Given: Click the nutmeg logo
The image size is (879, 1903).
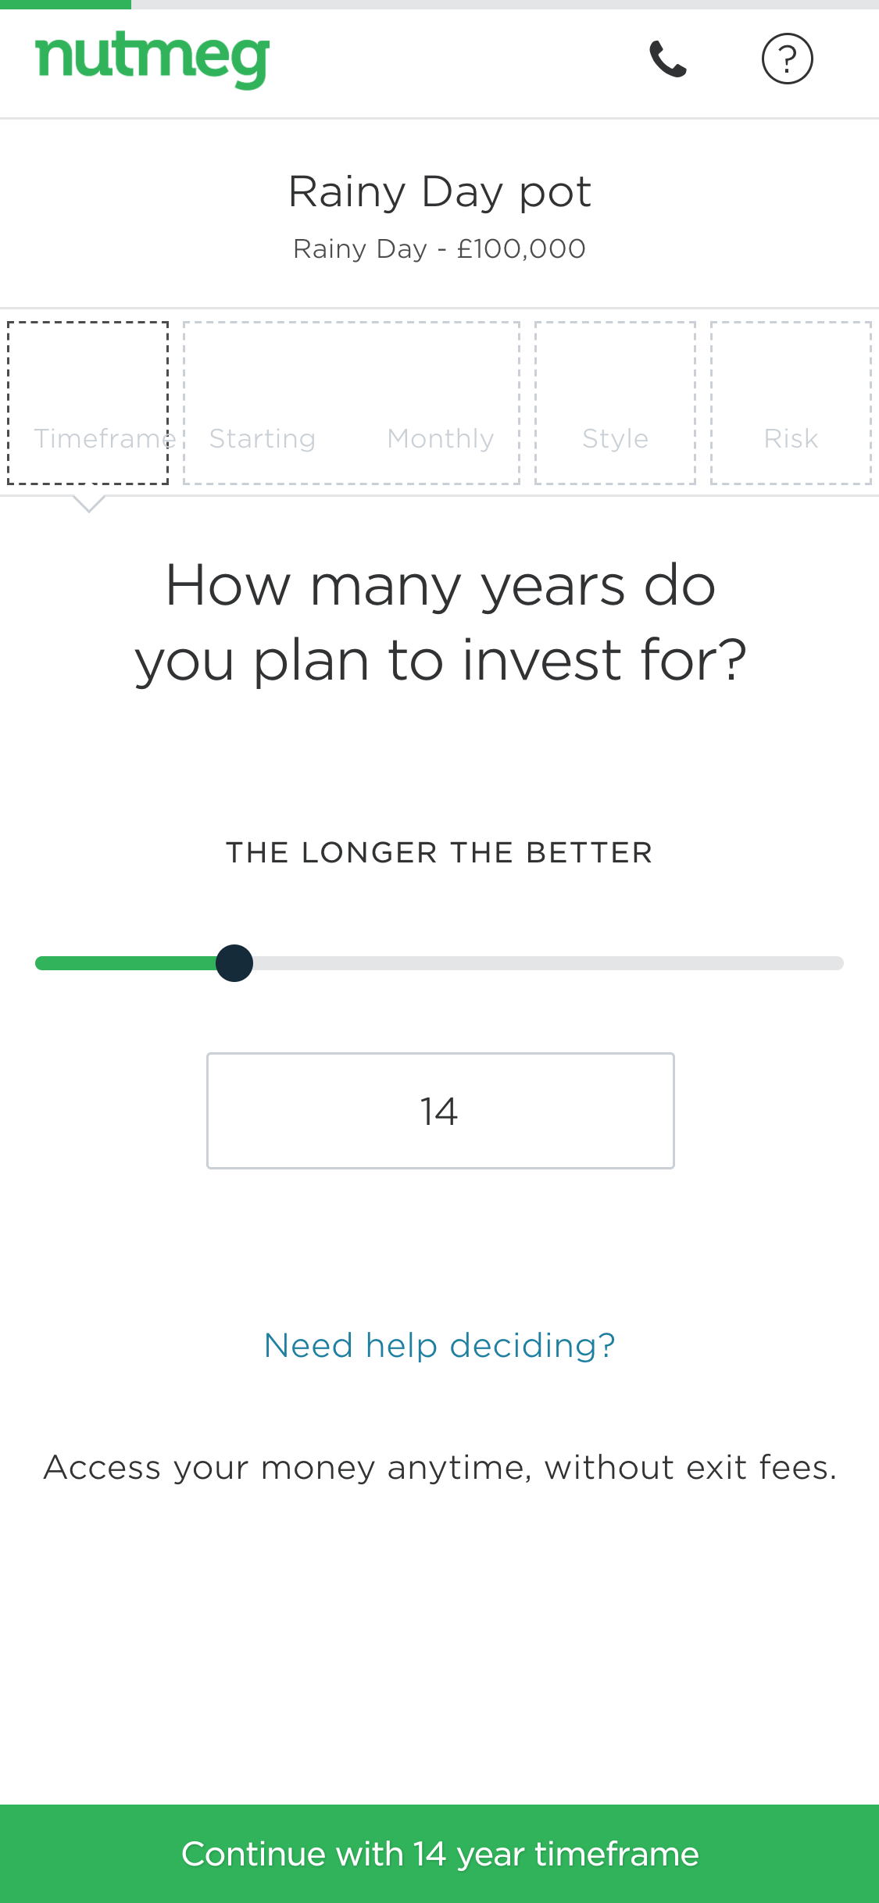Looking at the screenshot, I should (x=152, y=61).
